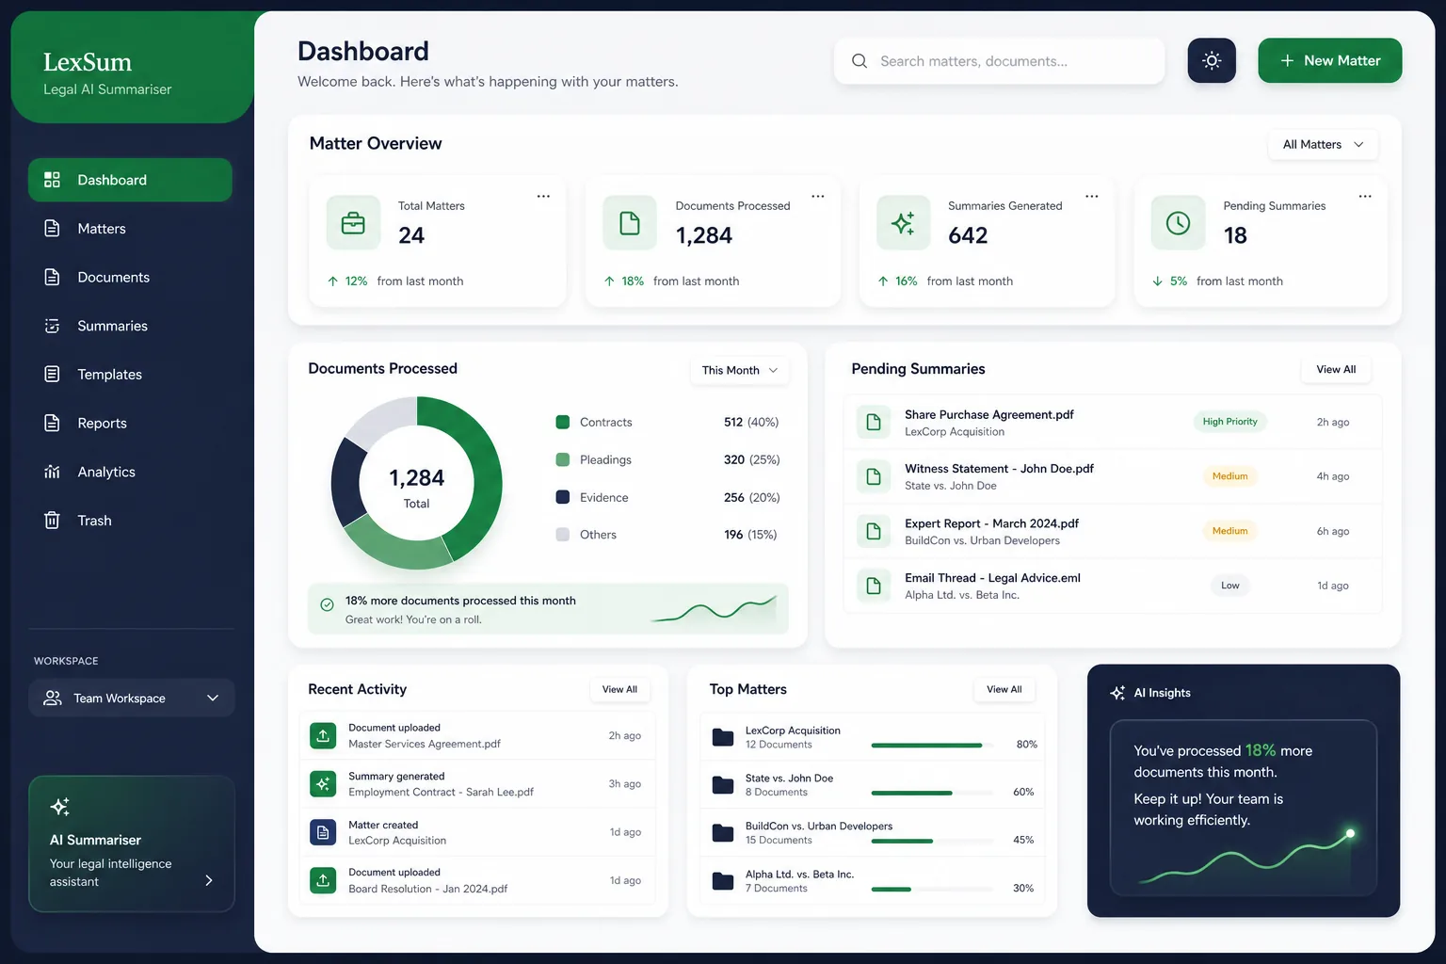This screenshot has height=964, width=1446.
Task: Click the Expert Report file icon
Action: pyautogui.click(x=874, y=531)
